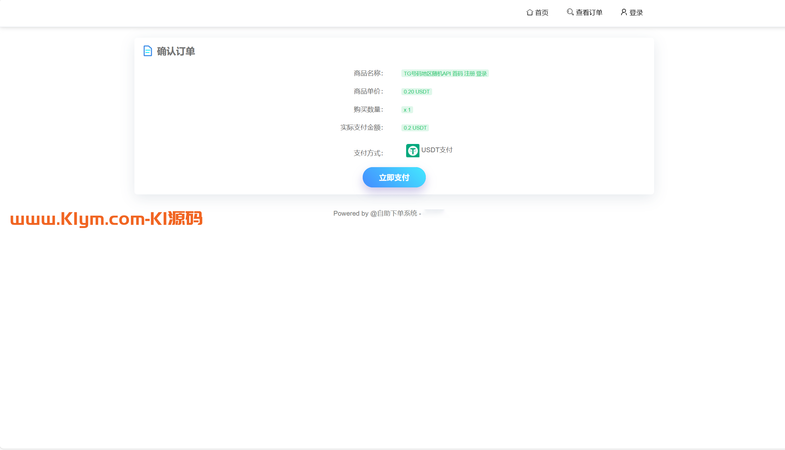
Task: Select USDT支付 payment method
Action: pos(437,150)
